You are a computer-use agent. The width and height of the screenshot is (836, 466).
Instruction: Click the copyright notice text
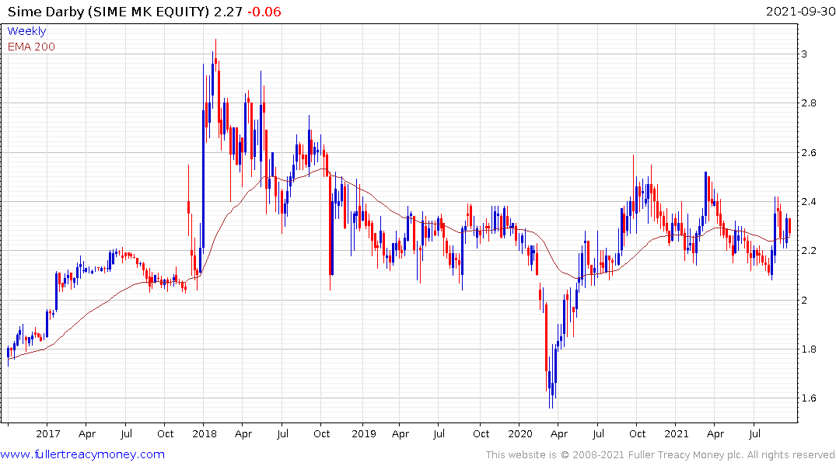pos(660,455)
